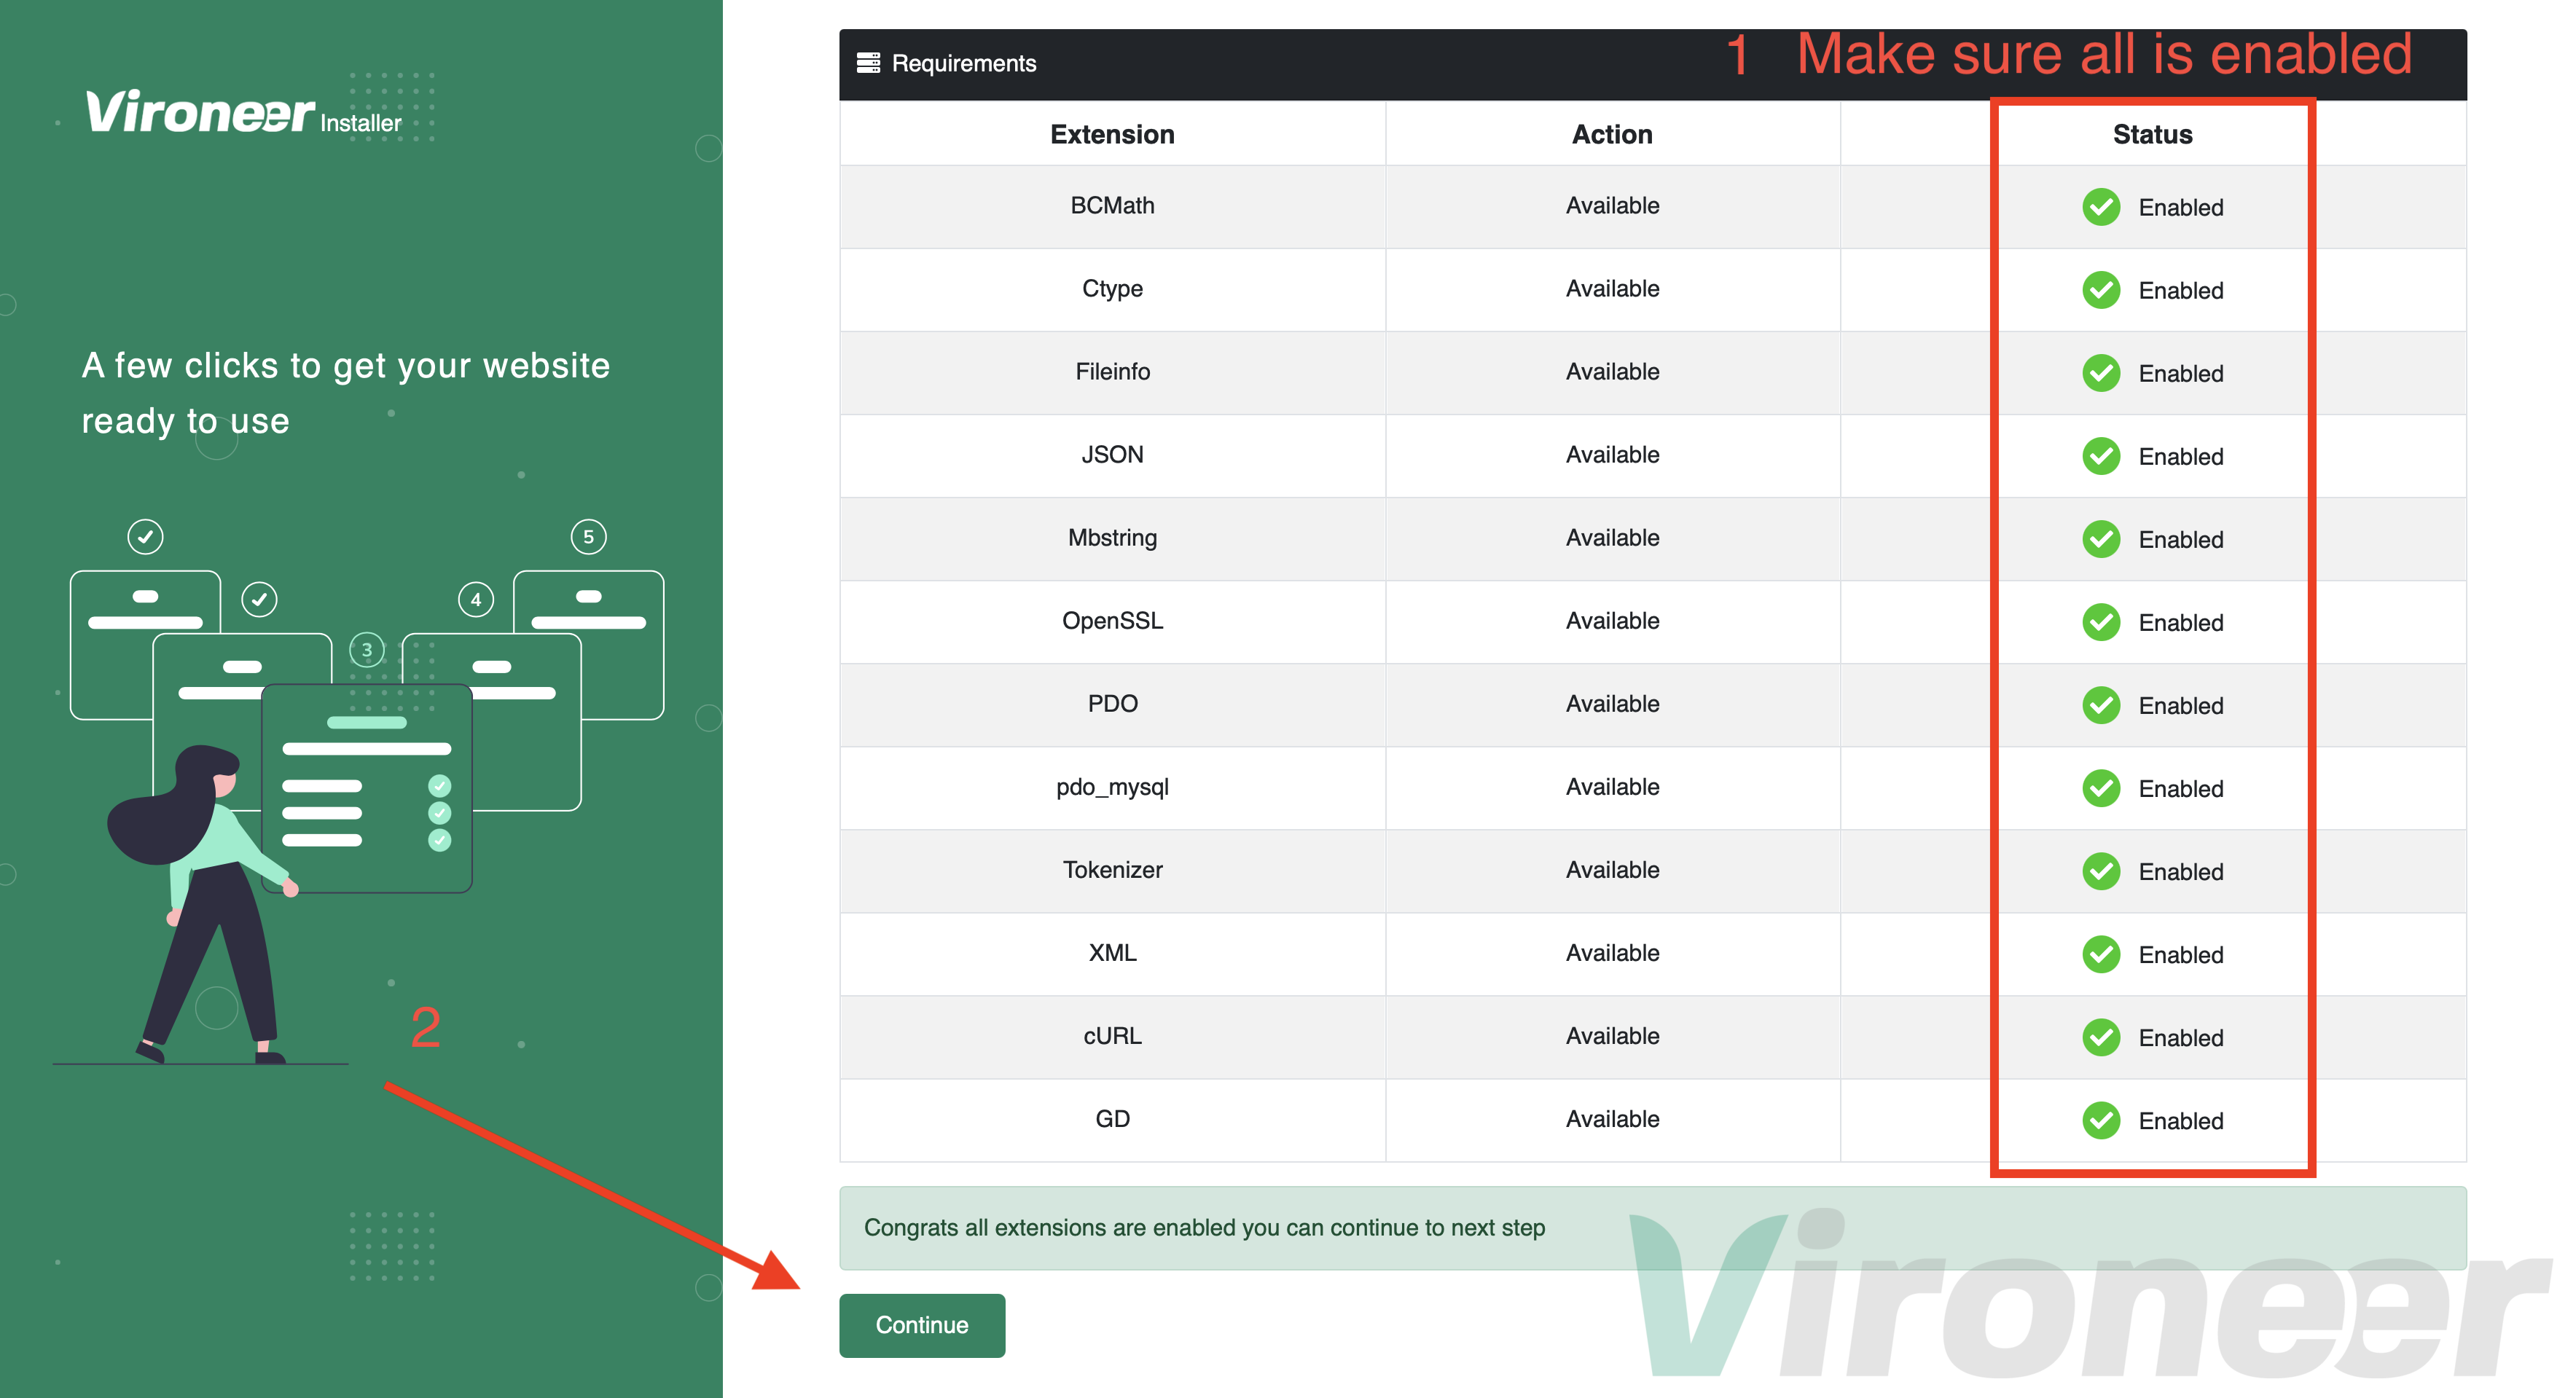
Task: Click Enabled text in the PDO row
Action: [x=2180, y=706]
